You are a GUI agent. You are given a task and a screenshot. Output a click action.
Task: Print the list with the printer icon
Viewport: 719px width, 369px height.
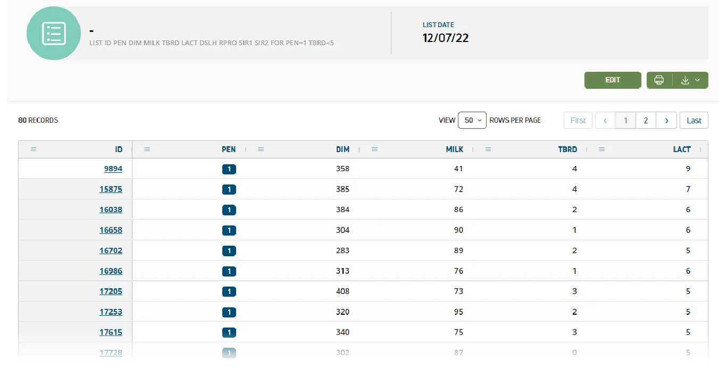click(x=659, y=80)
